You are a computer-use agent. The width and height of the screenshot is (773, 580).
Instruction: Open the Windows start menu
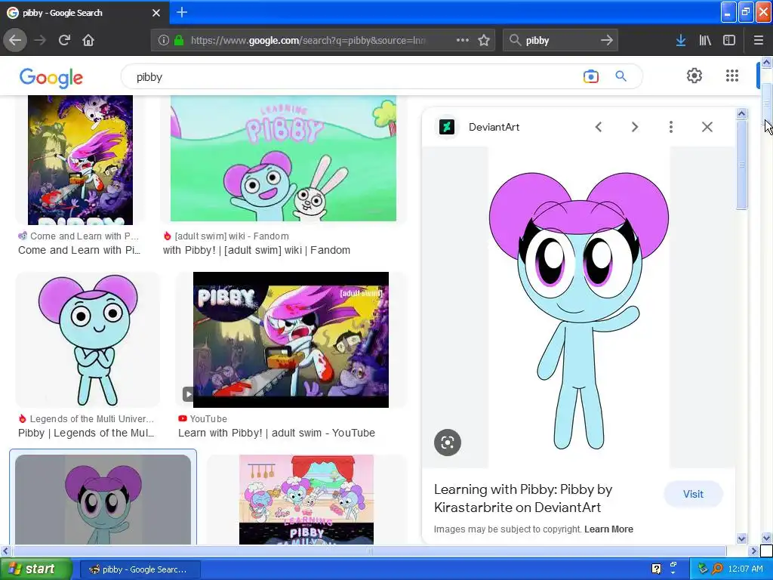coord(35,569)
